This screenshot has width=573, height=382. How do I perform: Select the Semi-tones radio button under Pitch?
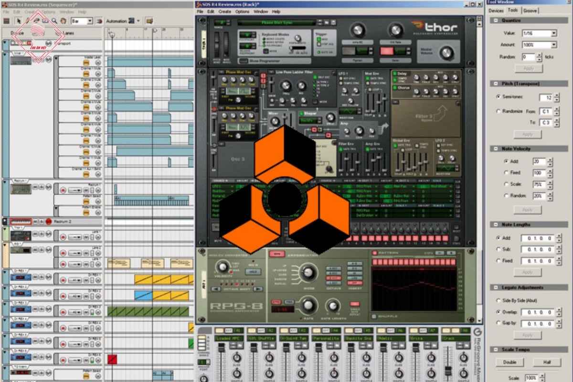pos(498,97)
